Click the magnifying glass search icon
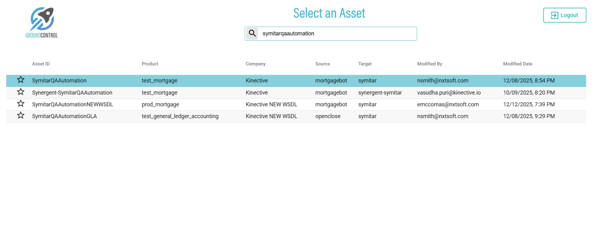597x248 pixels. click(252, 33)
